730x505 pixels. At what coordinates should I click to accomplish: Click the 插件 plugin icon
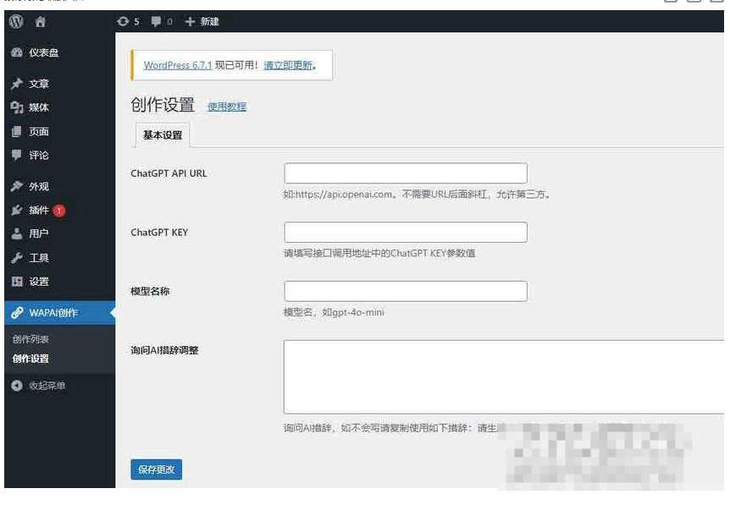click(x=17, y=210)
